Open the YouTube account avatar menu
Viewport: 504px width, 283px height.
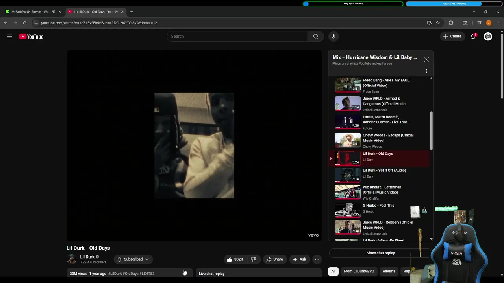[x=488, y=36]
